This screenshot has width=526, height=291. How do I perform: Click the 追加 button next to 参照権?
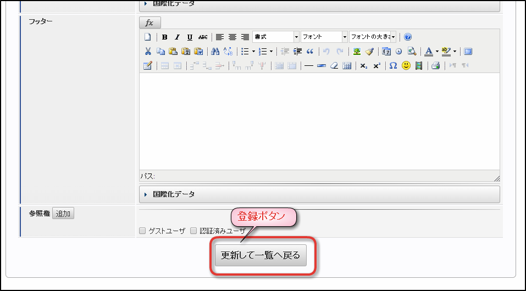click(63, 214)
